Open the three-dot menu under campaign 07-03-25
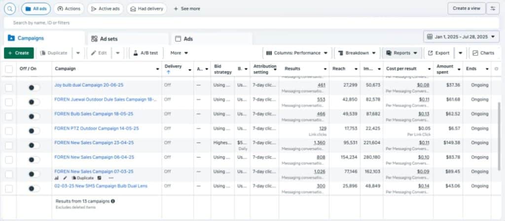This screenshot has height=221, width=505. [x=110, y=178]
